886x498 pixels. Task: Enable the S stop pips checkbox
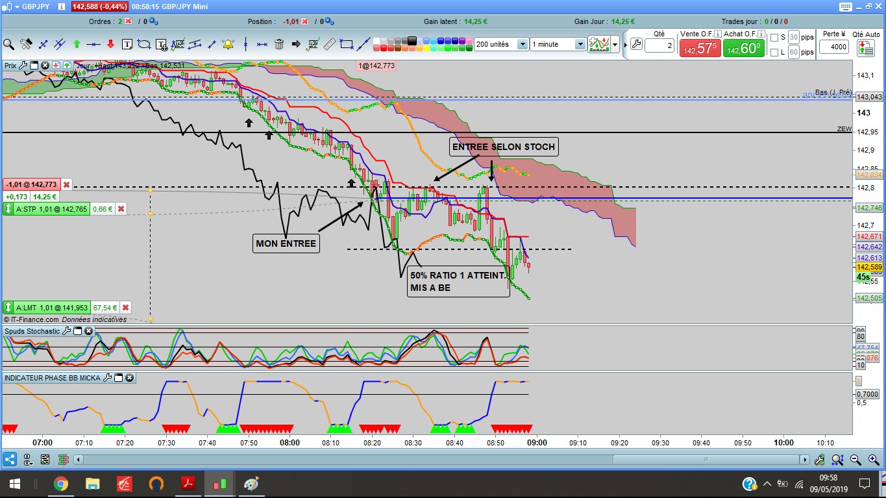click(773, 38)
